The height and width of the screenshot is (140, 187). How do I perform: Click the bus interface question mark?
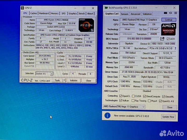coord(175,48)
